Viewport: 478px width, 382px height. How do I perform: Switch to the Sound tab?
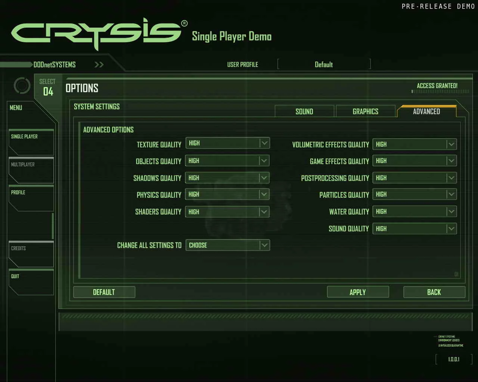coord(304,111)
